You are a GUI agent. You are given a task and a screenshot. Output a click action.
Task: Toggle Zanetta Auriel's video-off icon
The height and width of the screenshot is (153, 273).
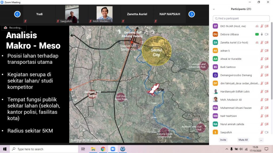coord(267,43)
